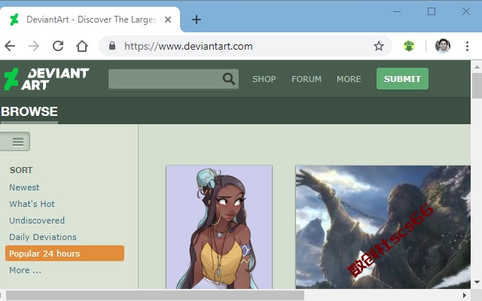
Task: Expand the MORE menu item
Action: 349,79
